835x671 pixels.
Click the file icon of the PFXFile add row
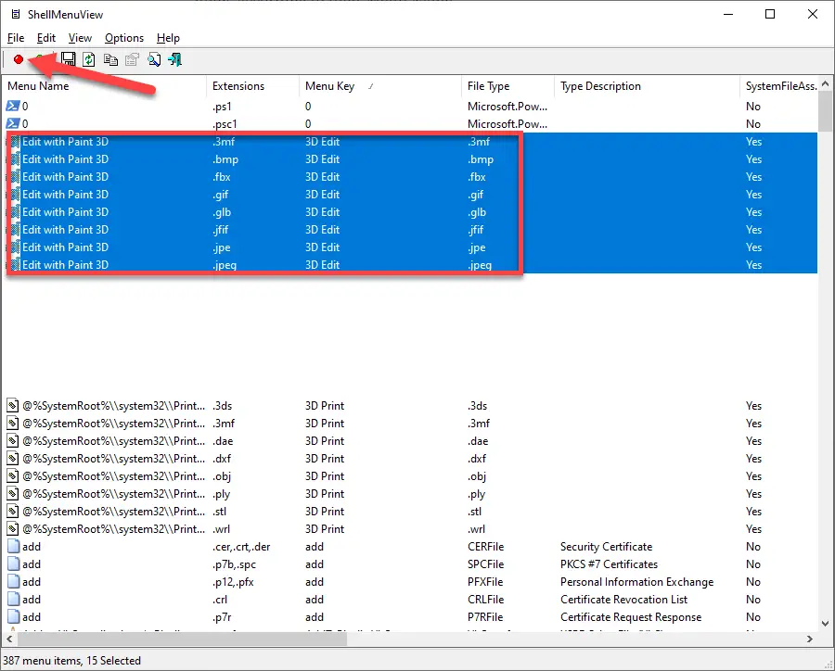point(13,582)
